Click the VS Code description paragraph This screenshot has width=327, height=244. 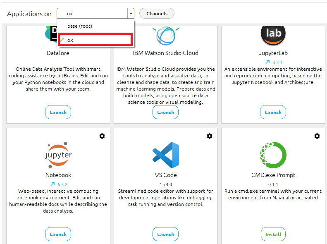click(x=166, y=198)
